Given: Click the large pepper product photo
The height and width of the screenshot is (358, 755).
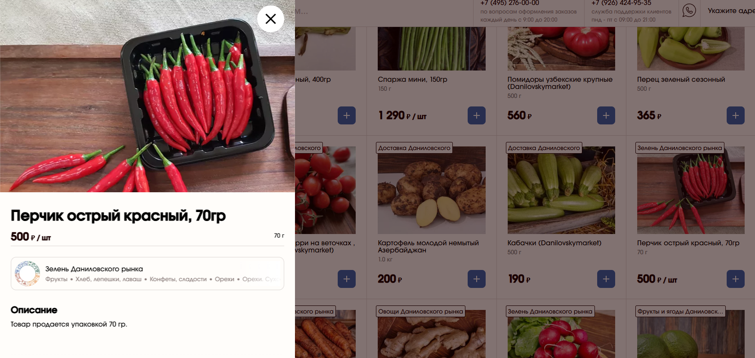Looking at the screenshot, I should (x=147, y=96).
